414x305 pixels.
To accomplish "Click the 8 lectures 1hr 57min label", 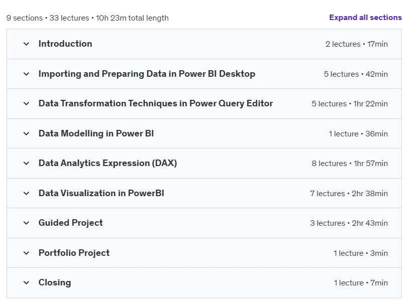I will pyautogui.click(x=350, y=164).
